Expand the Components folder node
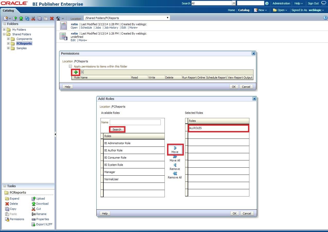Image resolution: width=328 pixels, height=232 pixels. (8, 39)
